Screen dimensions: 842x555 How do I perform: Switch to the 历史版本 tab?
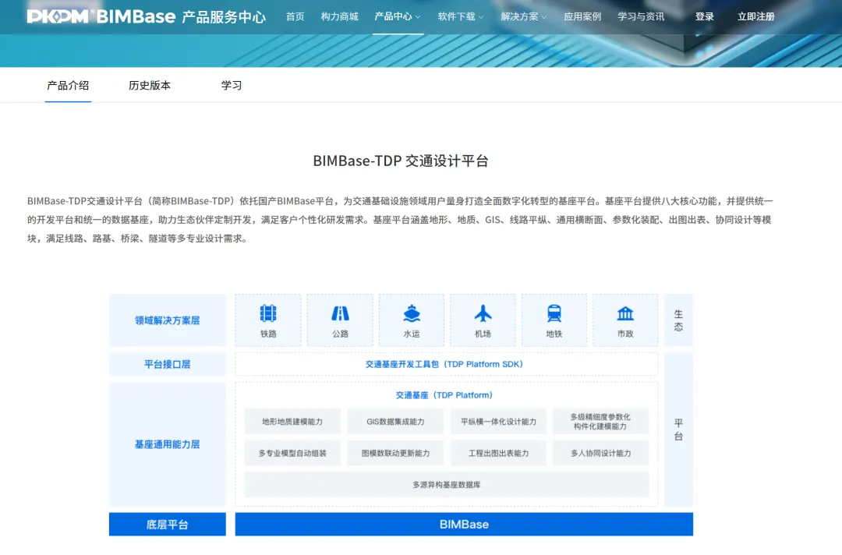coord(150,85)
